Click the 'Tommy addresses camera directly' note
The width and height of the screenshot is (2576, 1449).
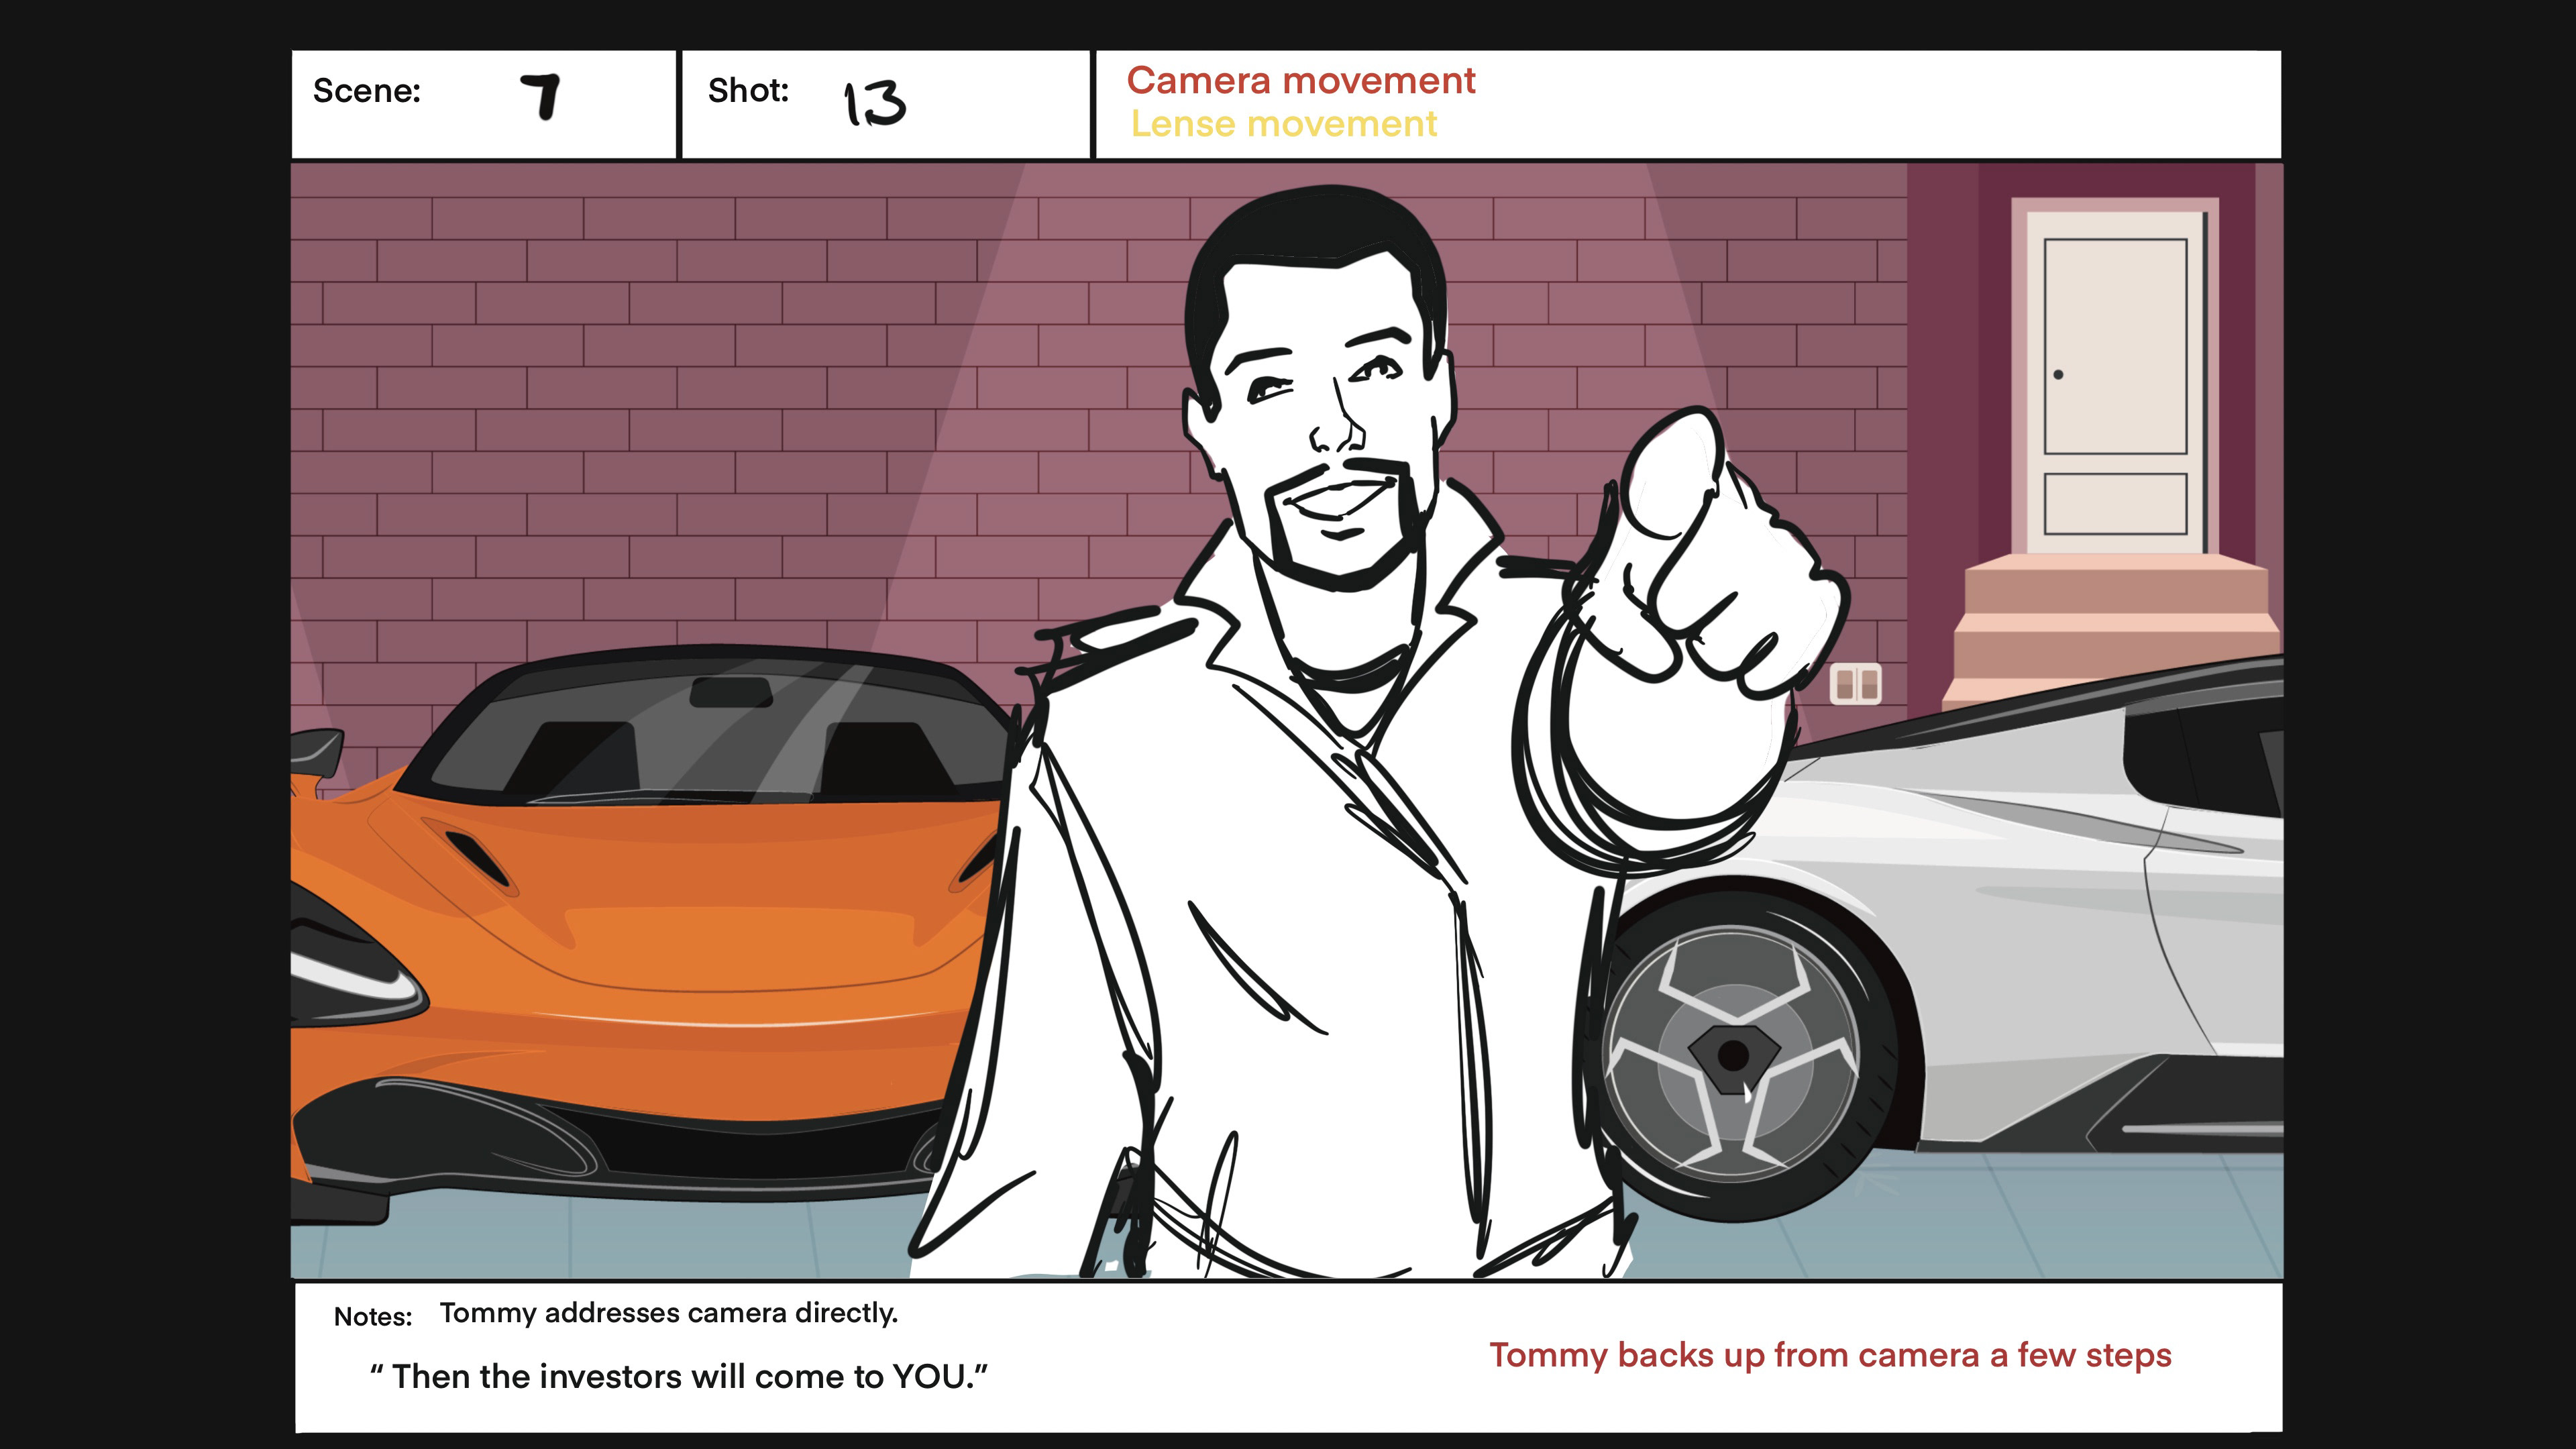pos(668,1312)
